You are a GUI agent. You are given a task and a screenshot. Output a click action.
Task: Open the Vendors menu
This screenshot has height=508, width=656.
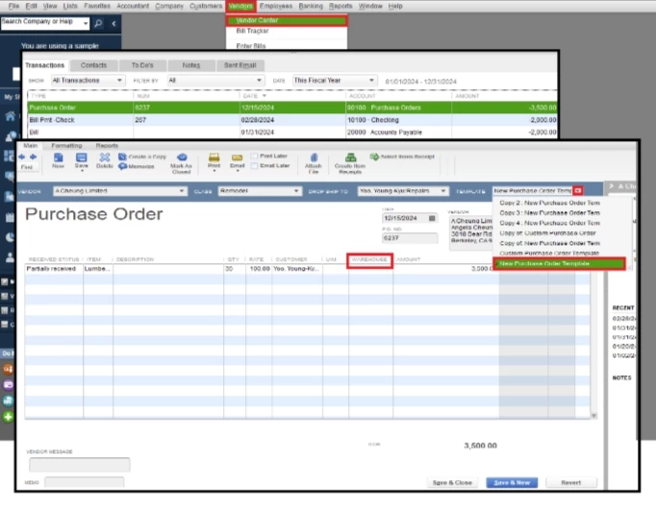point(240,6)
